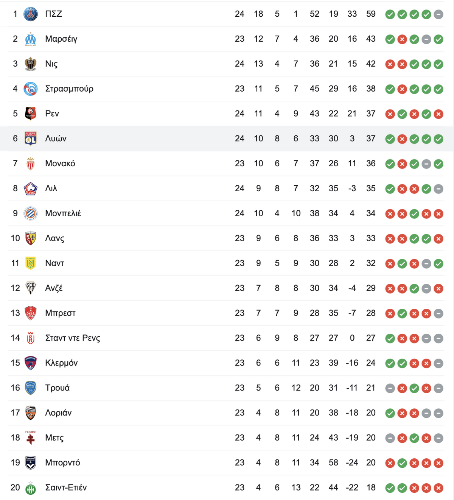
Task: Click PSG's most recent grey draw indicator
Action: (x=438, y=15)
